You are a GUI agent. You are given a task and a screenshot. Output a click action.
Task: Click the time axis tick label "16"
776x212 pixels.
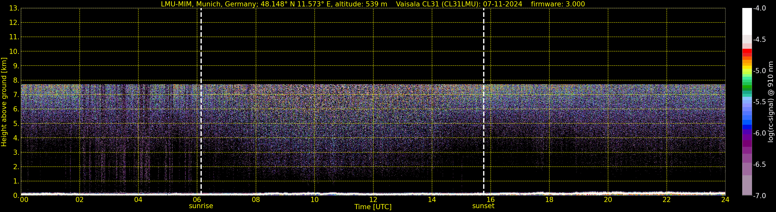pyautogui.click(x=491, y=200)
